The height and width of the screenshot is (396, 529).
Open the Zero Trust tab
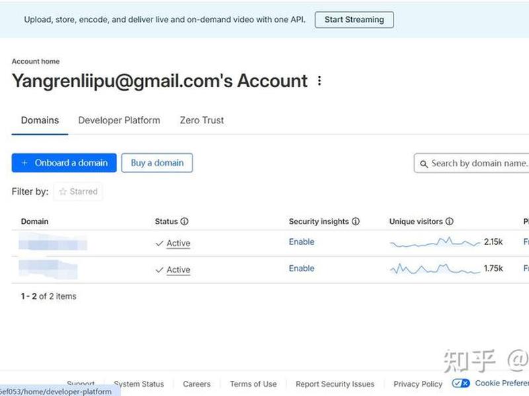[x=202, y=120]
